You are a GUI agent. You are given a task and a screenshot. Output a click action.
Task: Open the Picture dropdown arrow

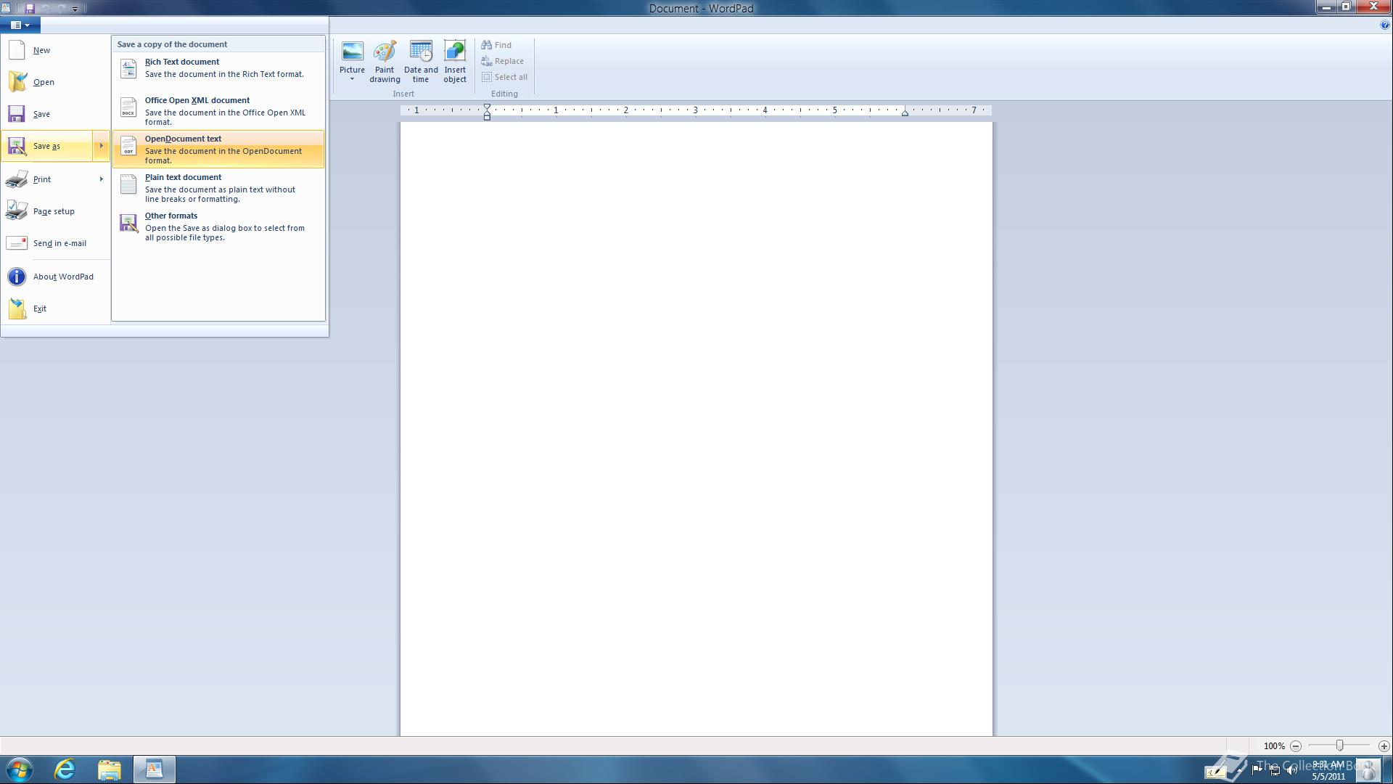click(352, 78)
